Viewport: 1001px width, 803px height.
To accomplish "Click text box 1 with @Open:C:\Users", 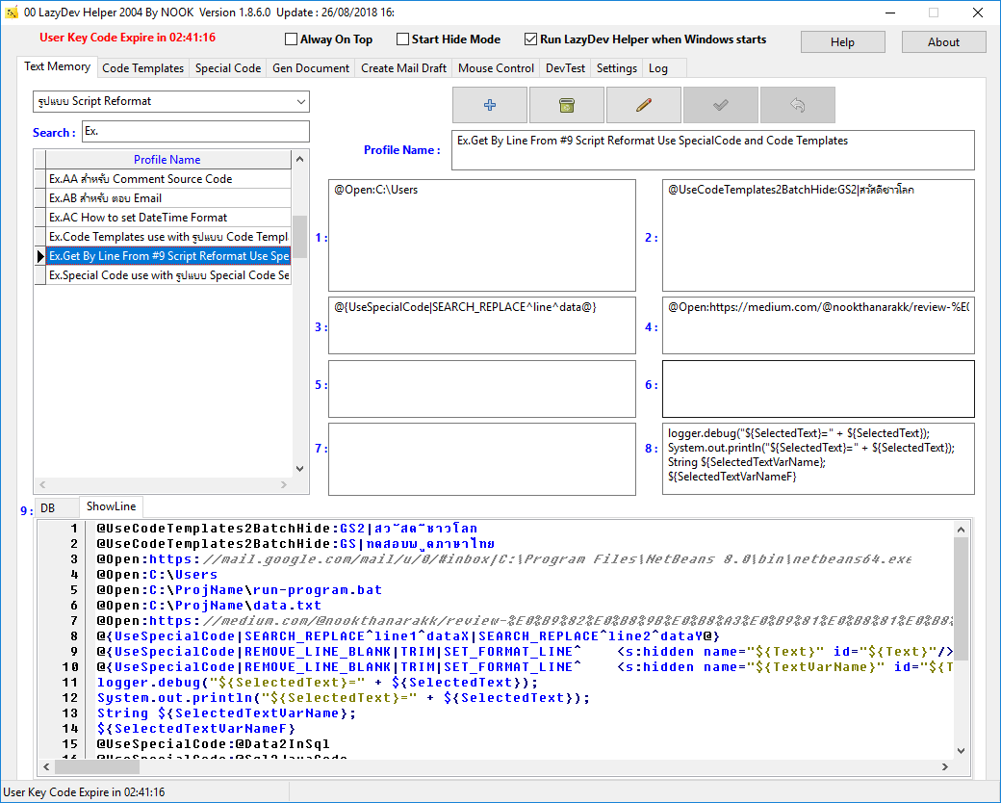I will tap(482, 235).
